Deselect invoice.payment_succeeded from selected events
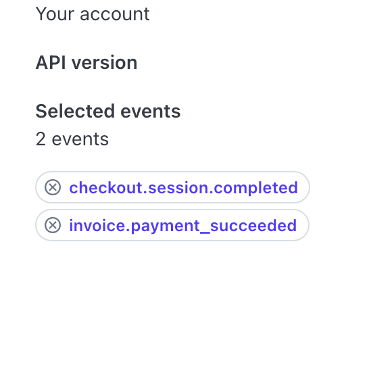Image resolution: width=392 pixels, height=392 pixels. [x=53, y=225]
